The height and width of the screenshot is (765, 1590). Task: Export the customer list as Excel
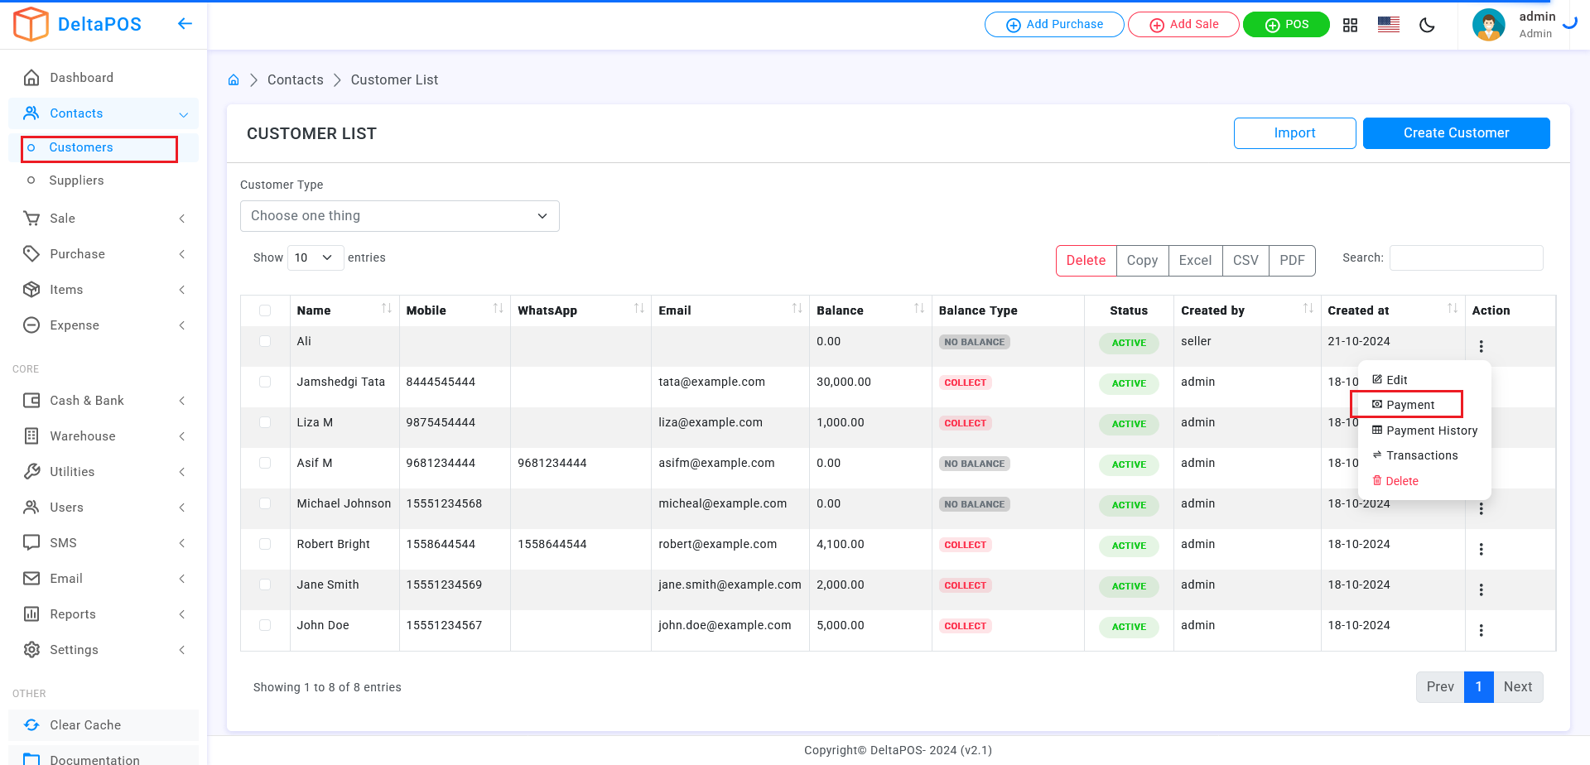1195,261
